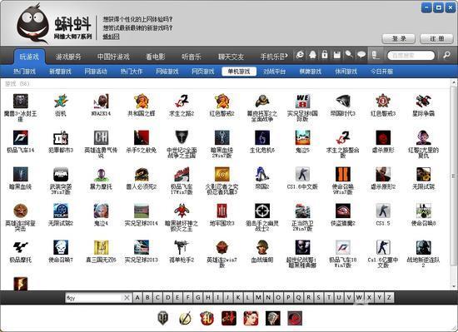
Task: Filter games by letter A
Action: [137, 298]
